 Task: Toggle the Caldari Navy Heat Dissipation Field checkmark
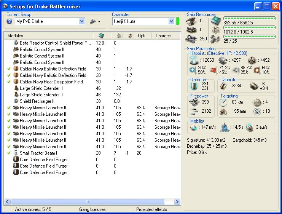pos(9,82)
